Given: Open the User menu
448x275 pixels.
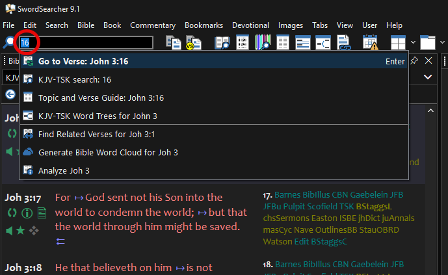Looking at the screenshot, I should [x=370, y=25].
